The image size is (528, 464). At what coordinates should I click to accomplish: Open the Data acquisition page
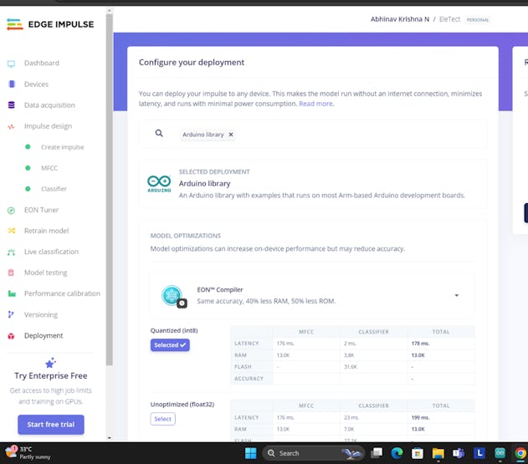point(49,105)
